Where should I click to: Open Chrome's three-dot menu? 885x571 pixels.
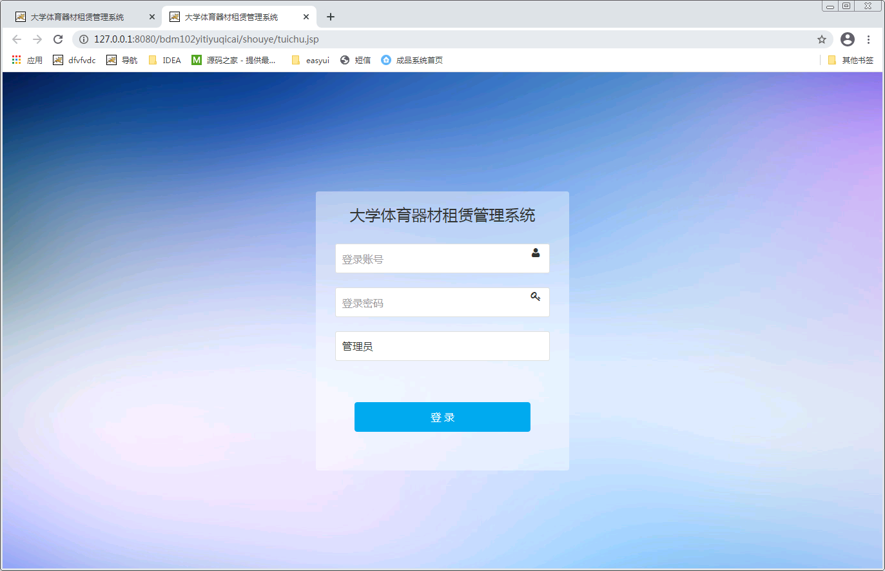pyautogui.click(x=868, y=39)
